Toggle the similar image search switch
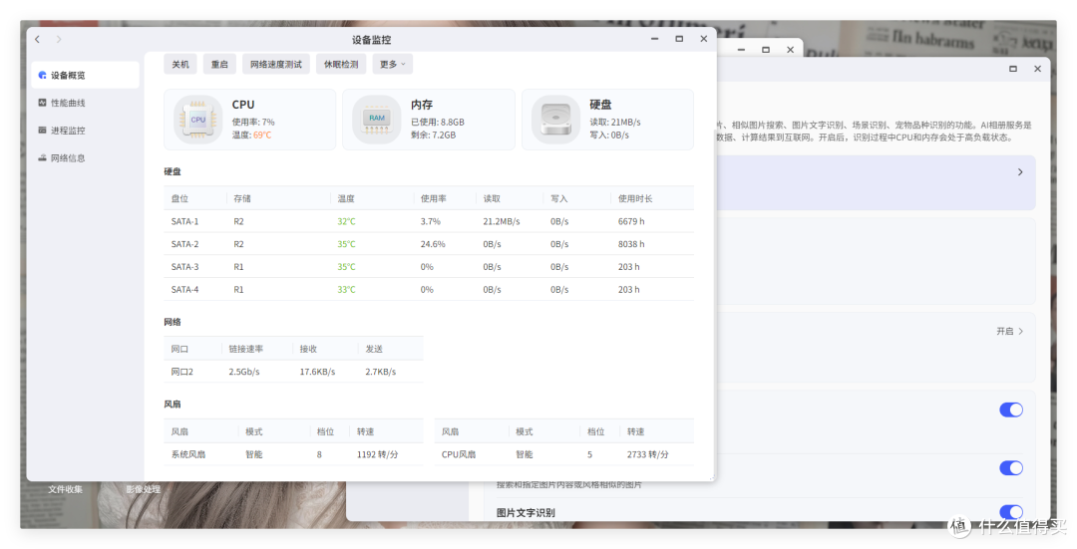The height and width of the screenshot is (549, 1077). 1010,468
